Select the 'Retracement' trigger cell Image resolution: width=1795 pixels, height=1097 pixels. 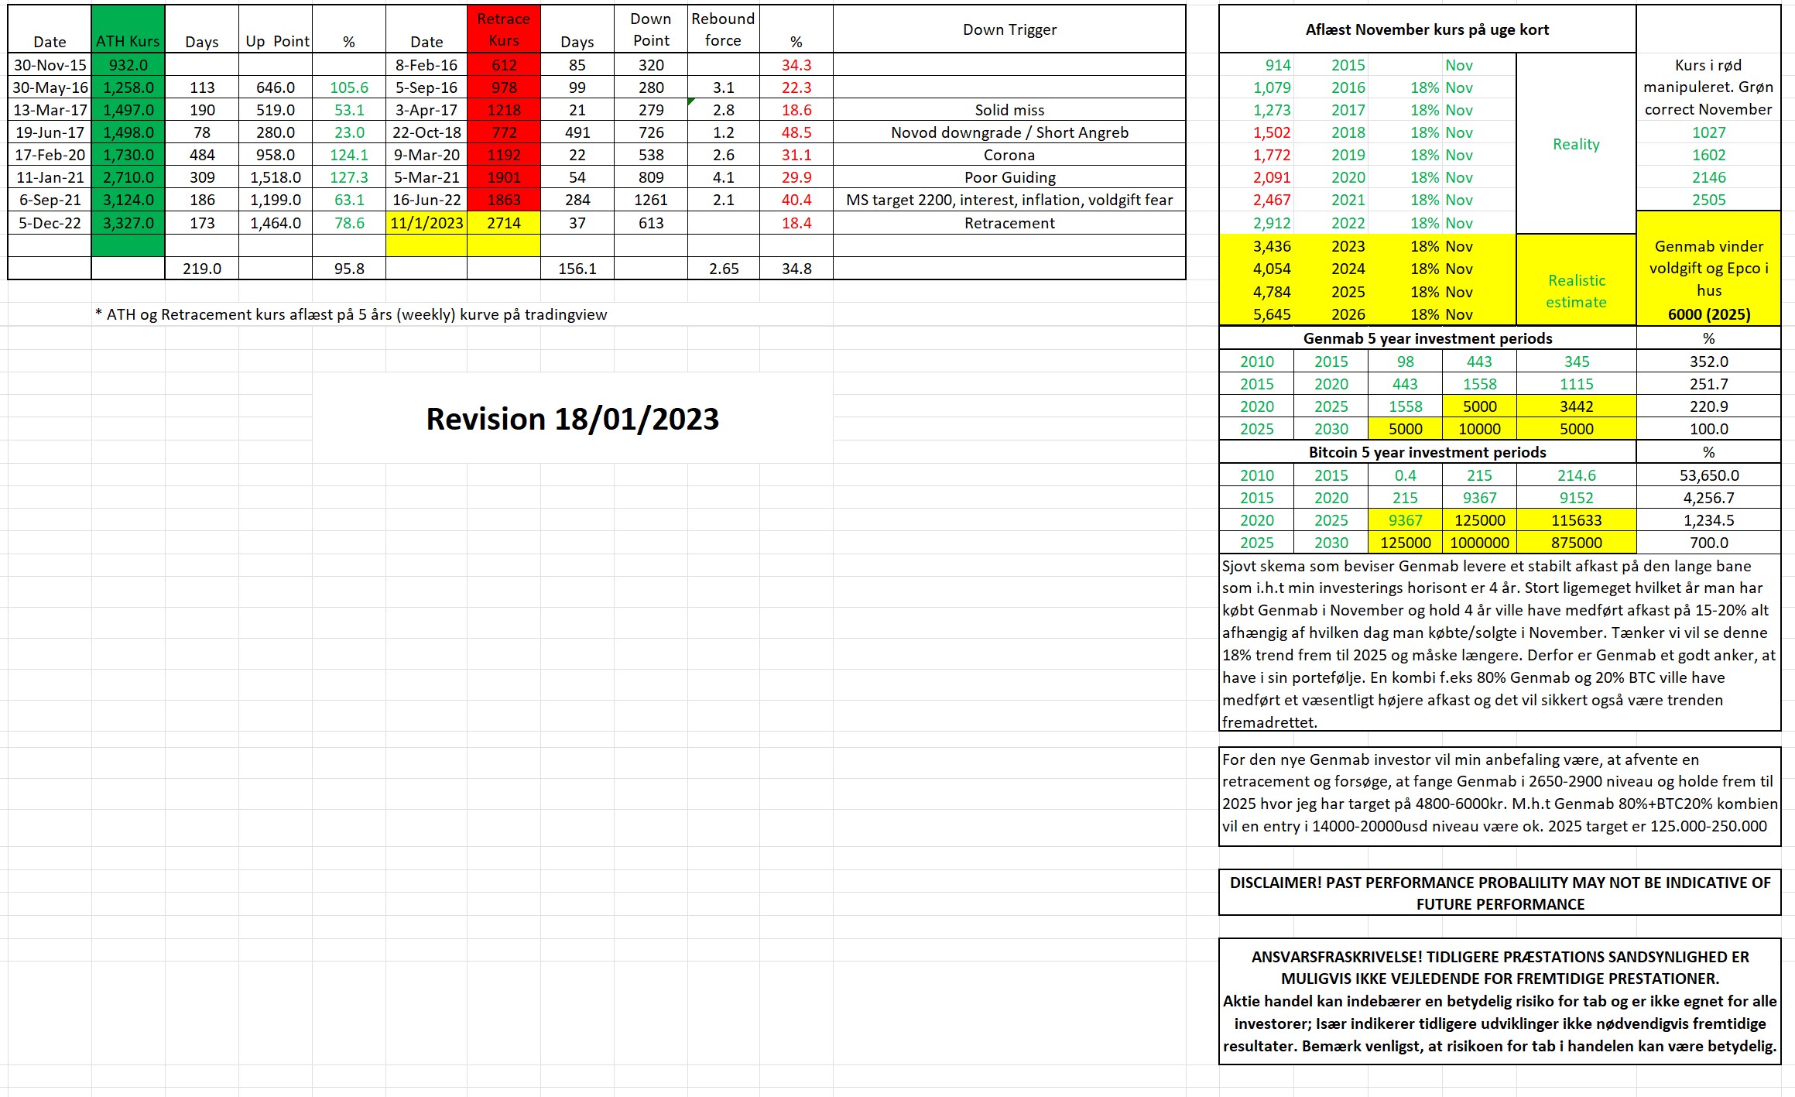1009,223
